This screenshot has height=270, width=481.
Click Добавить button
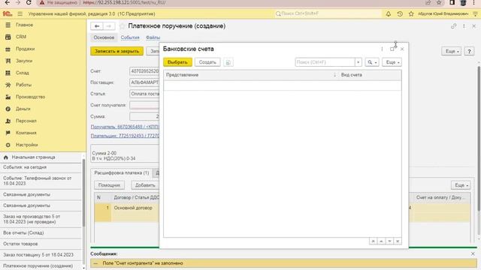(x=145, y=185)
